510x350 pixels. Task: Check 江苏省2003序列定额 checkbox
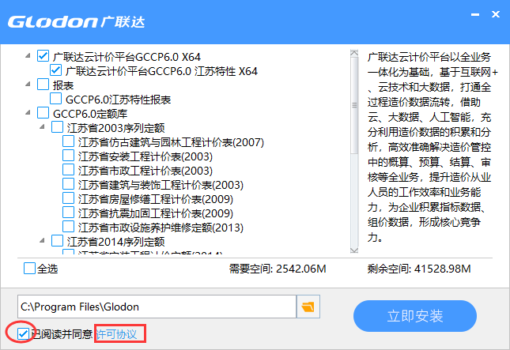click(x=57, y=127)
